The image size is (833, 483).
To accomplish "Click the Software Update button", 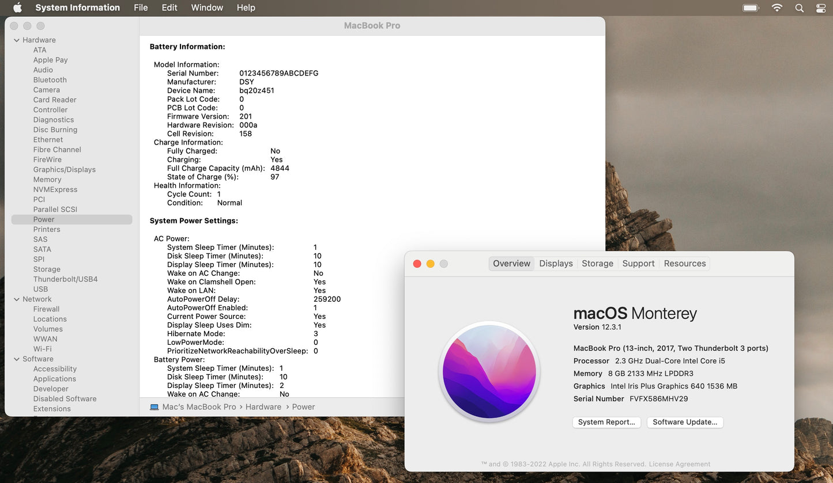I will click(685, 422).
